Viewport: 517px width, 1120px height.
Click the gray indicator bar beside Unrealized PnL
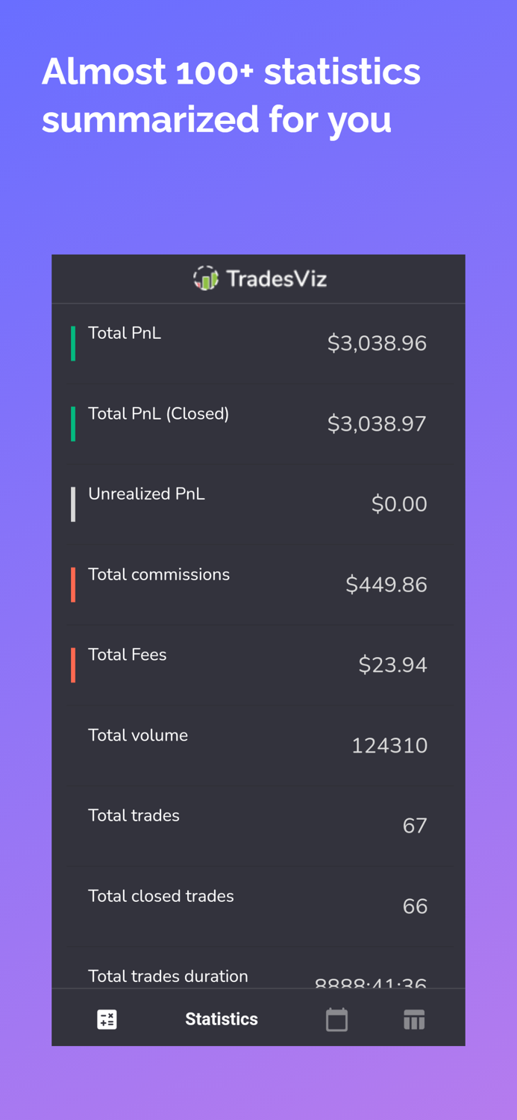tap(73, 503)
